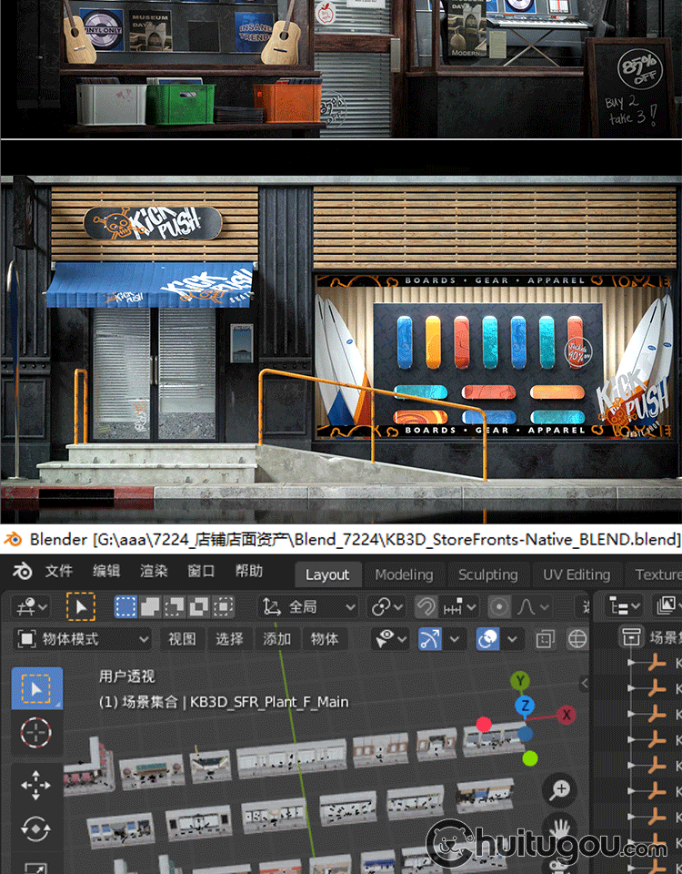Open the proportional falloff curve dropdown

(533, 606)
